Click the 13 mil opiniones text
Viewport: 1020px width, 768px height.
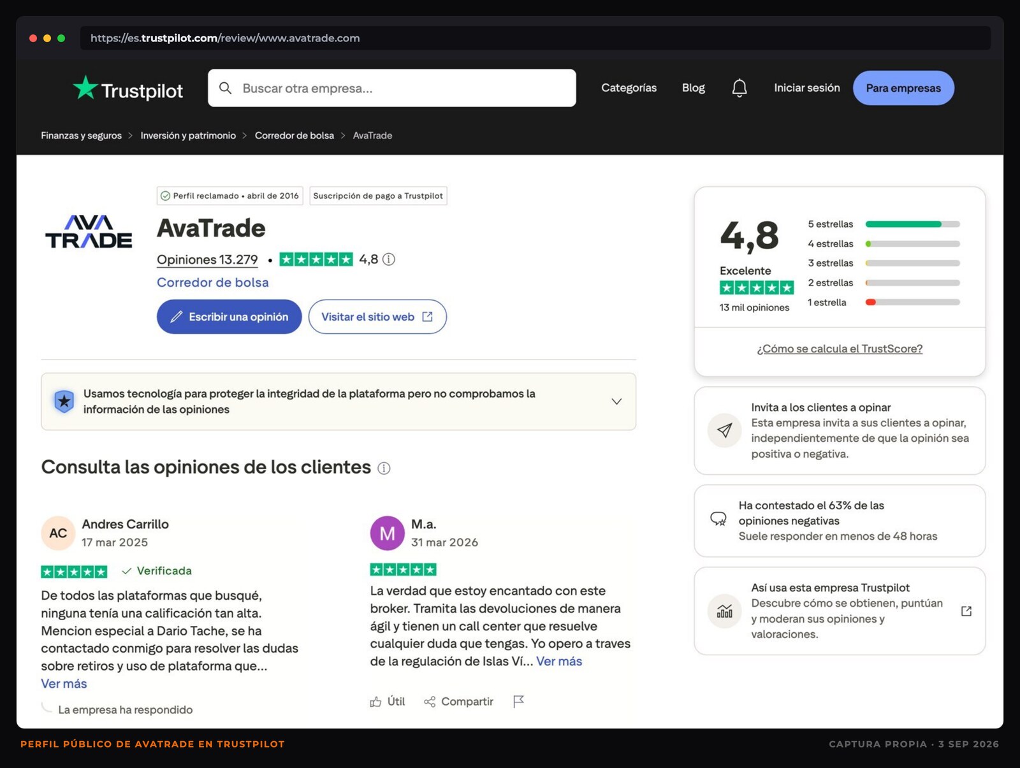[x=754, y=308]
